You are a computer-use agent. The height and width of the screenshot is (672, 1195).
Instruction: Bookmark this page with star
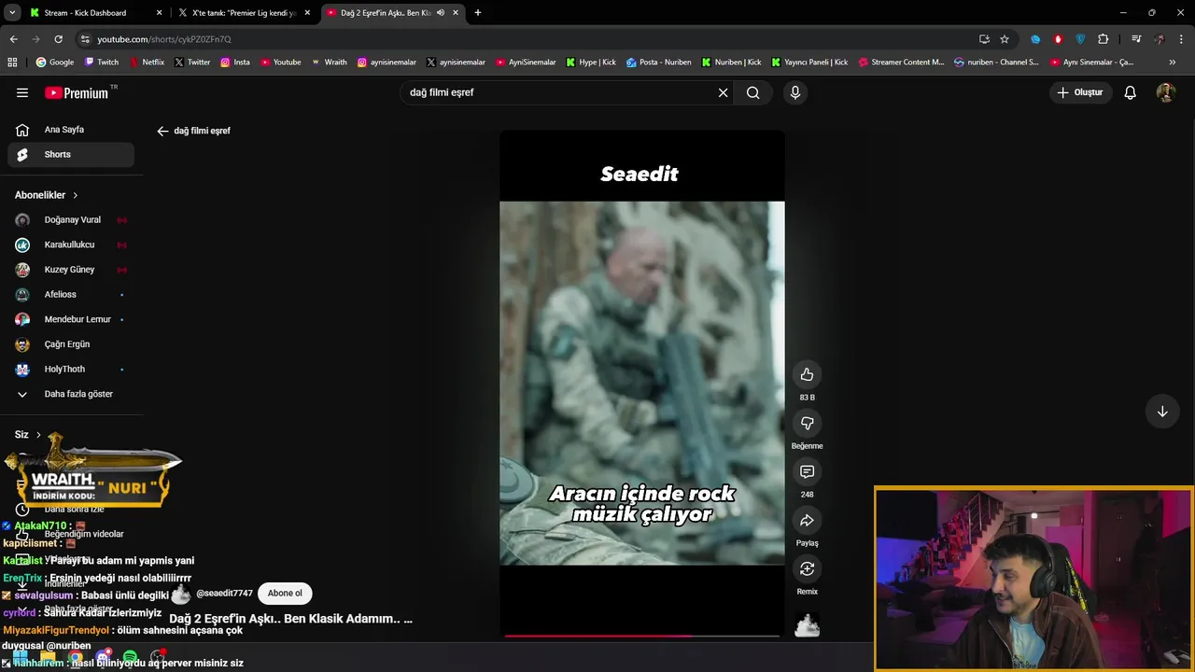coord(1005,39)
